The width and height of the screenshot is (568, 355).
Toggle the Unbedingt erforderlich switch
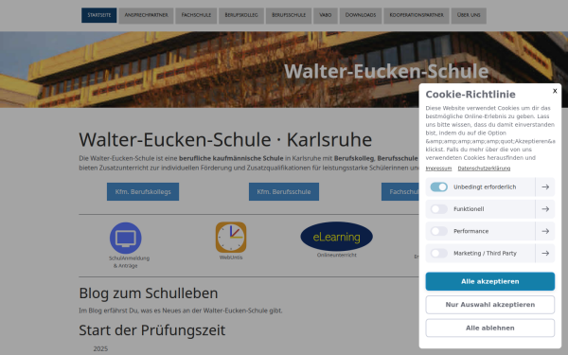point(438,186)
